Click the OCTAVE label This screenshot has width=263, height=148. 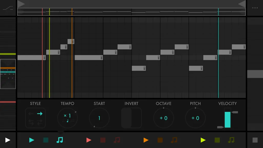(x=164, y=104)
